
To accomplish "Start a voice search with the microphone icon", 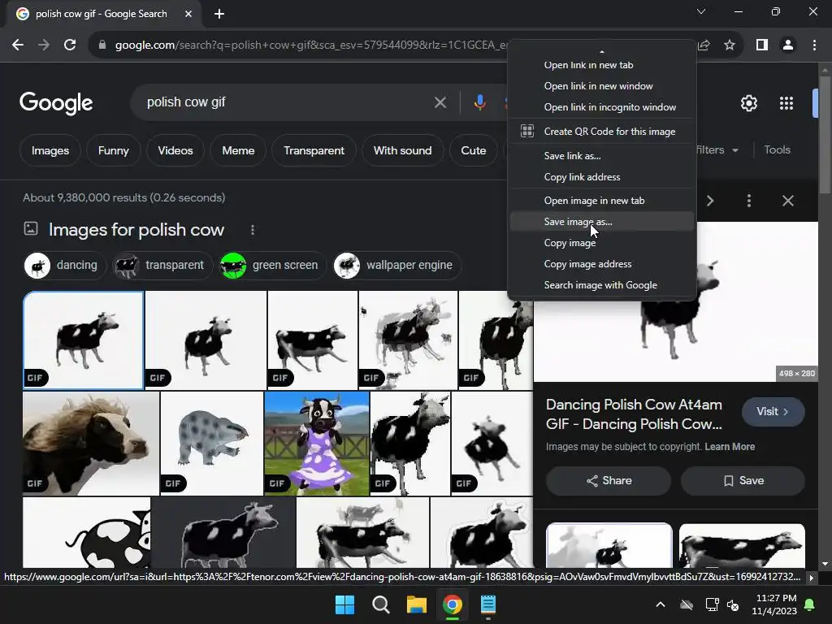I will point(479,102).
